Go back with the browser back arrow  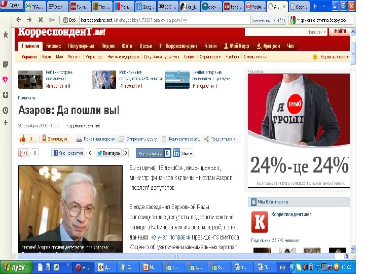pos(19,20)
